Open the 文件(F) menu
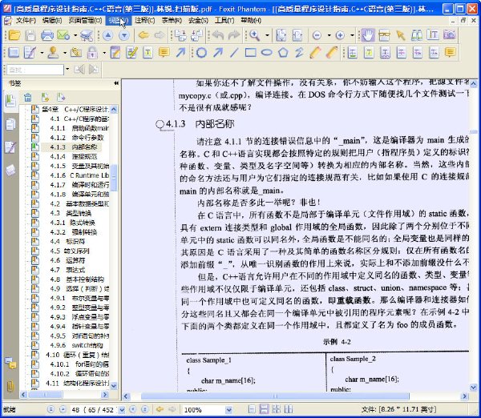 tap(26, 21)
